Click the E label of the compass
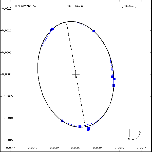This screenshot has height=152, width=152. click(x=139, y=129)
